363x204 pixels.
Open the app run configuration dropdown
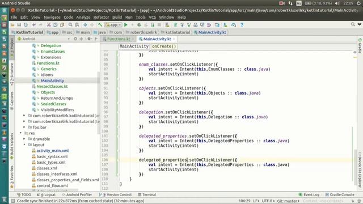pyautogui.click(x=113, y=25)
